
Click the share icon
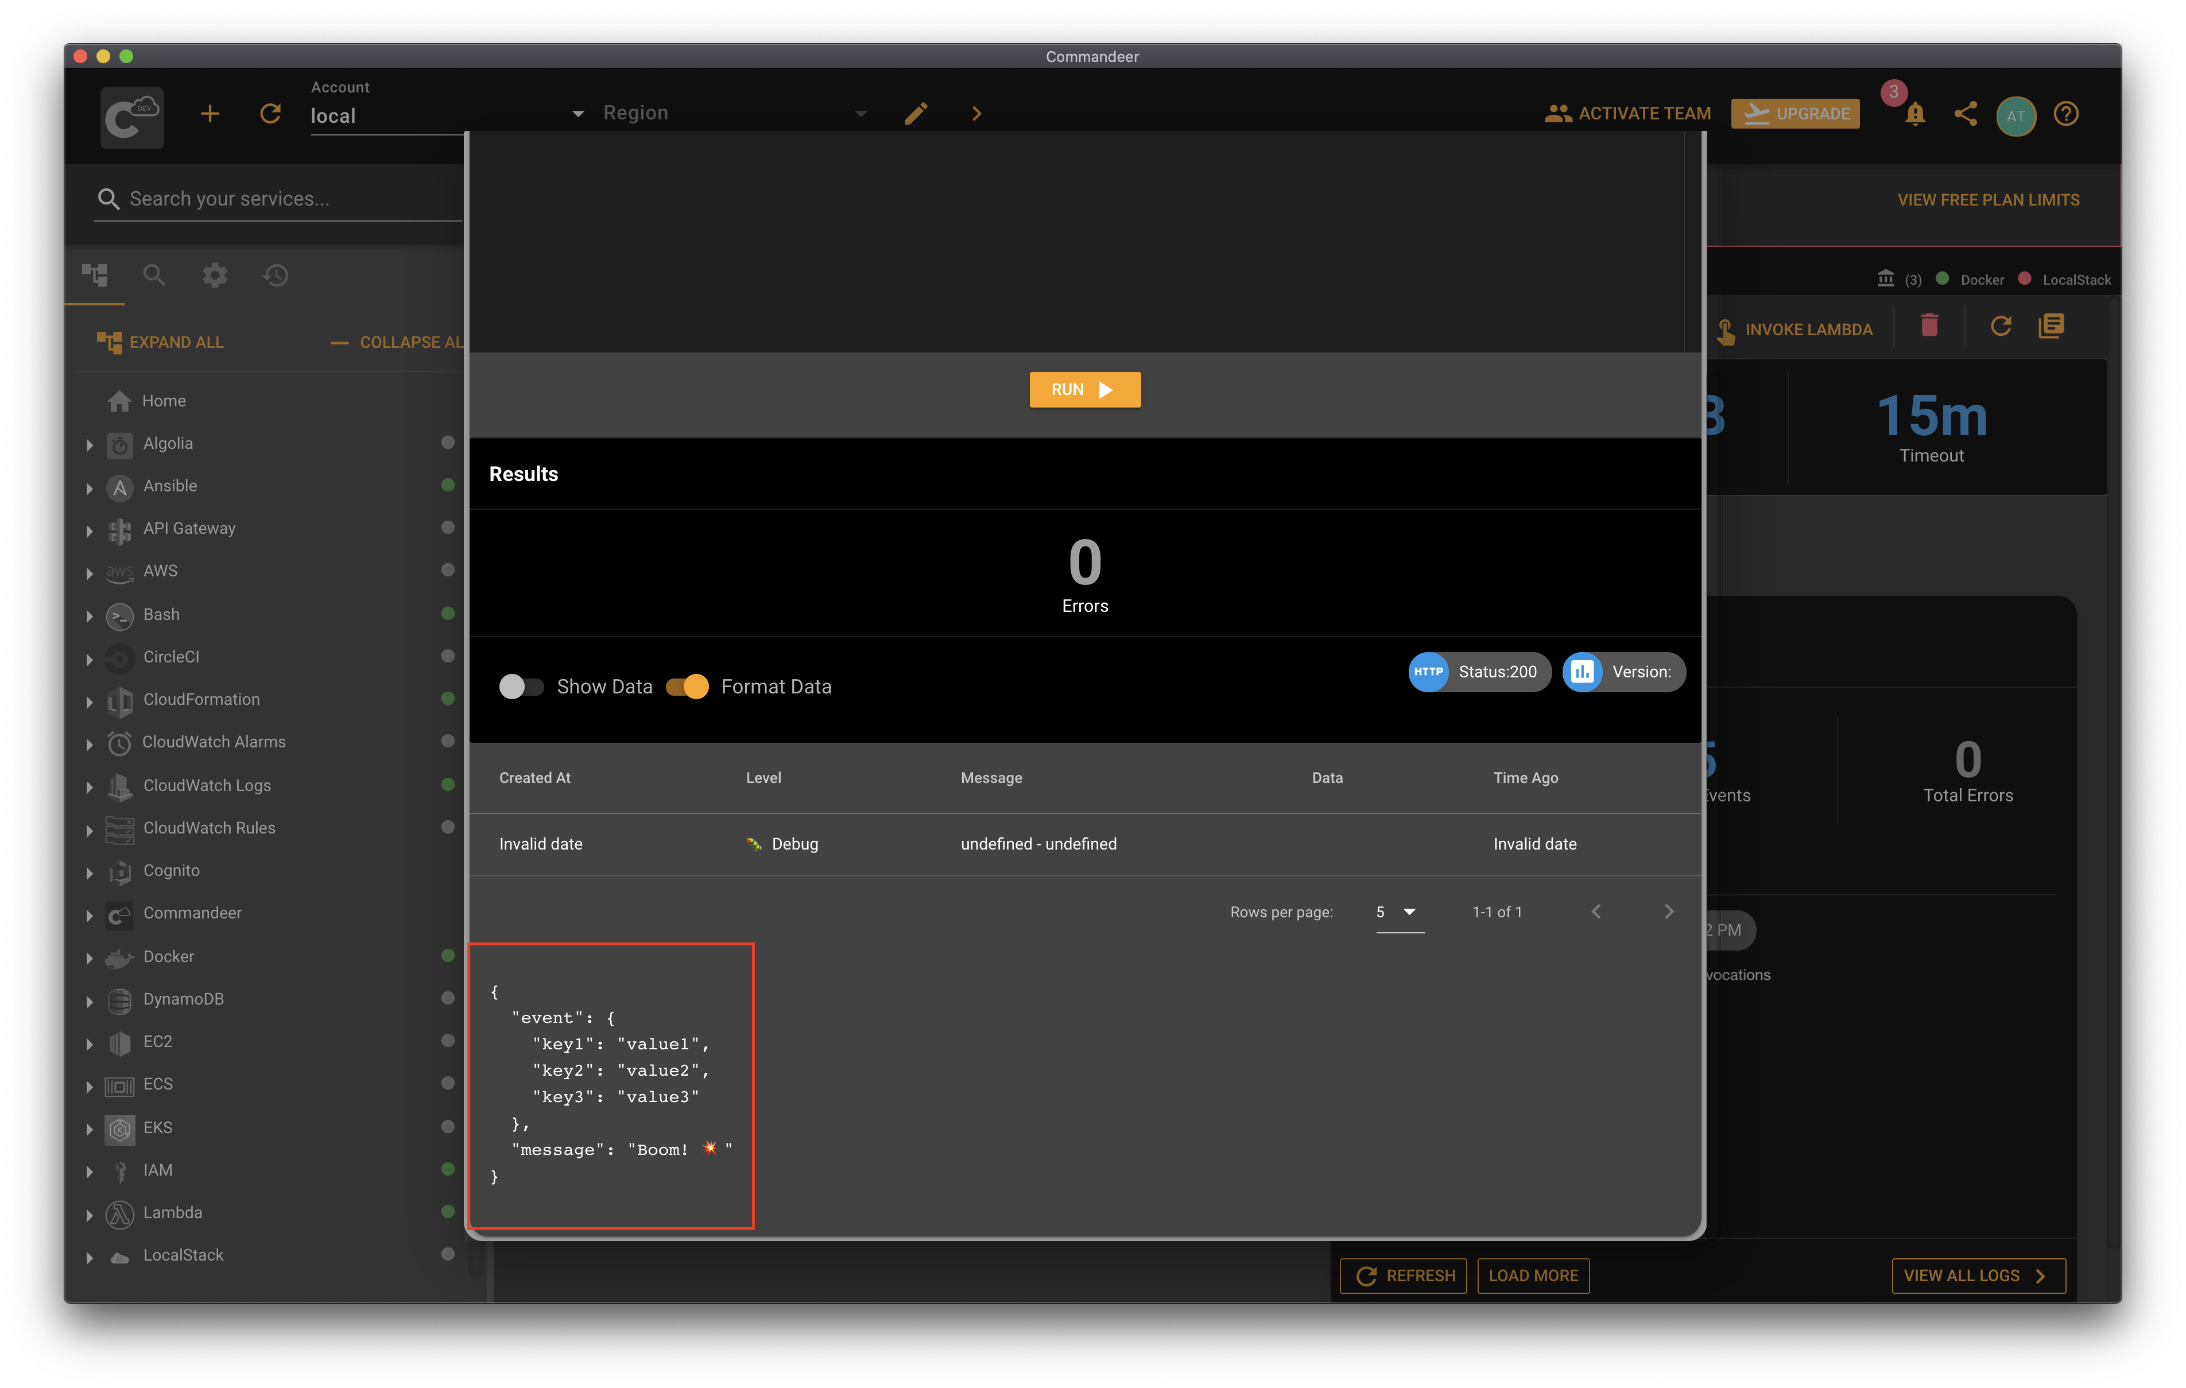coord(1966,114)
